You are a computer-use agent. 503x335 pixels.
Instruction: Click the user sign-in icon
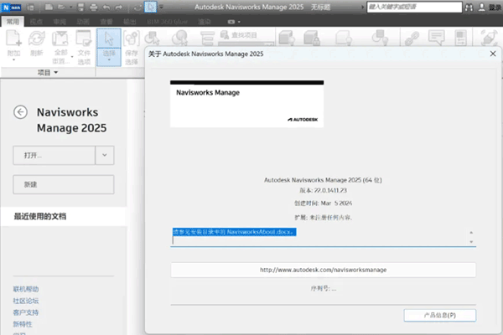481,7
